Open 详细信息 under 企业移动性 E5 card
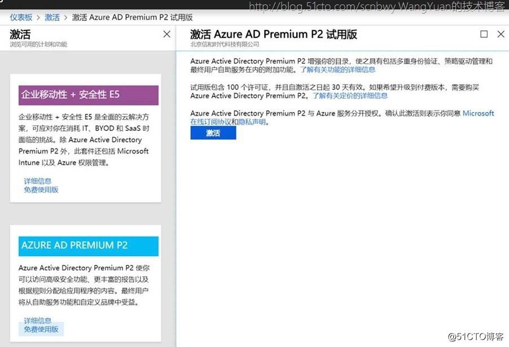 (38, 181)
